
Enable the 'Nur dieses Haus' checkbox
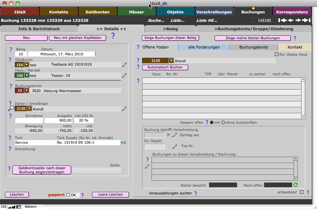point(277,54)
